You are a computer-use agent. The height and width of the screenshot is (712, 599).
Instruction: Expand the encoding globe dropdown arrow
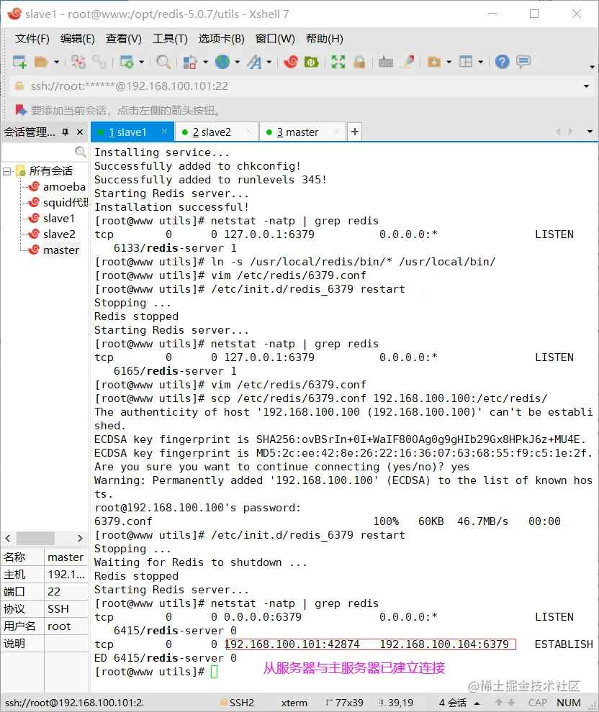238,62
